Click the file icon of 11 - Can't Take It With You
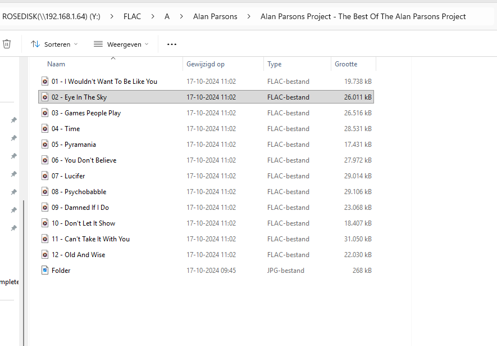This screenshot has height=346, width=497. click(45, 239)
